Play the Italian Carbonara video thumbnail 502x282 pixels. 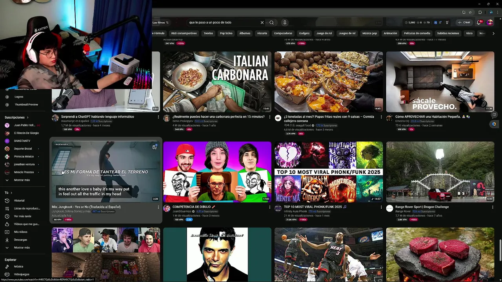point(217,82)
